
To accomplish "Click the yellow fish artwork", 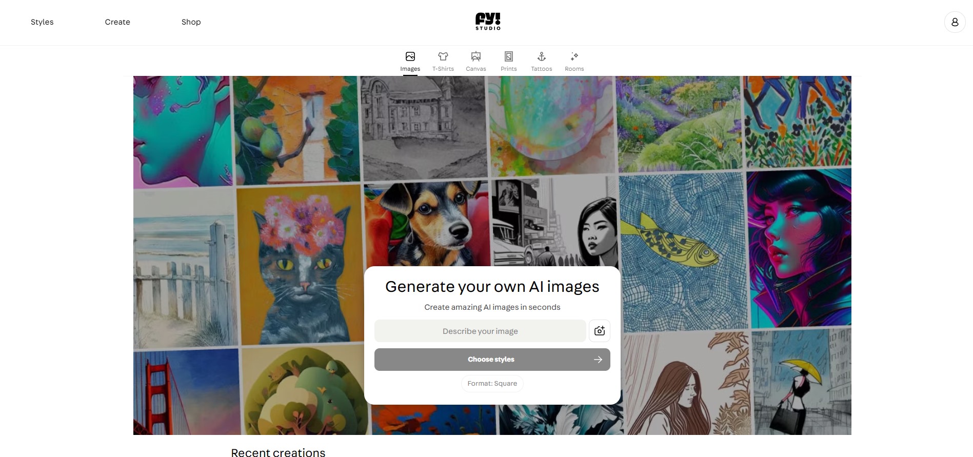I will [682, 251].
